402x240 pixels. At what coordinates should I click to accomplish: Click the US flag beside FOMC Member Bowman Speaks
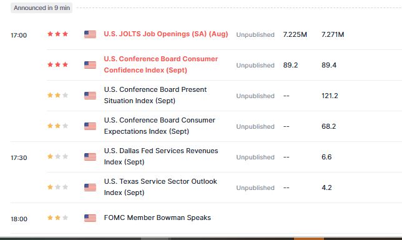pos(91,218)
